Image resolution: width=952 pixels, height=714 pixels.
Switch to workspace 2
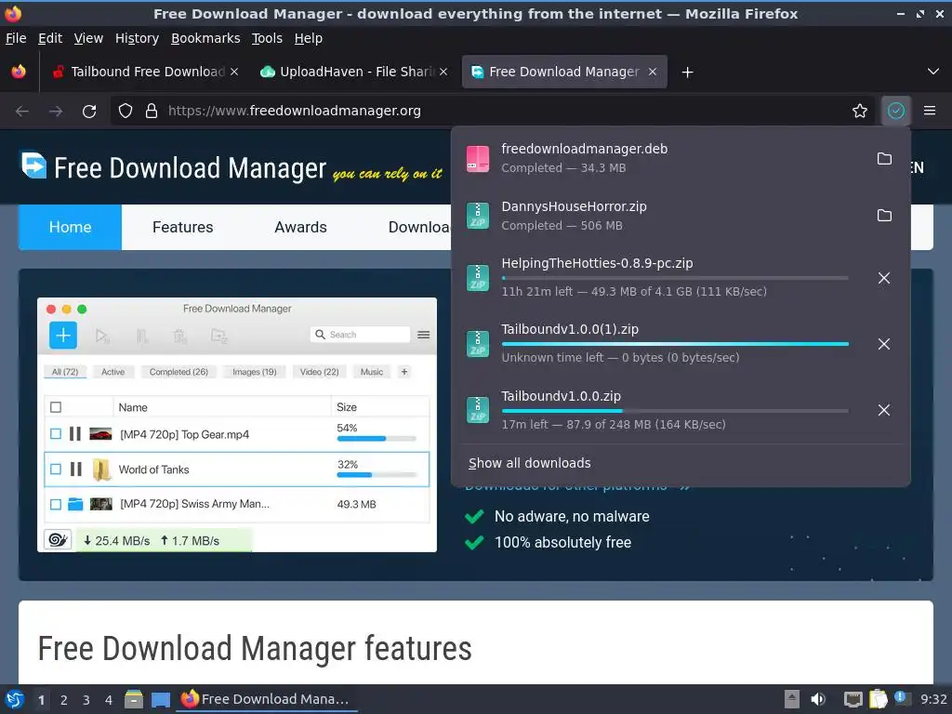point(64,700)
